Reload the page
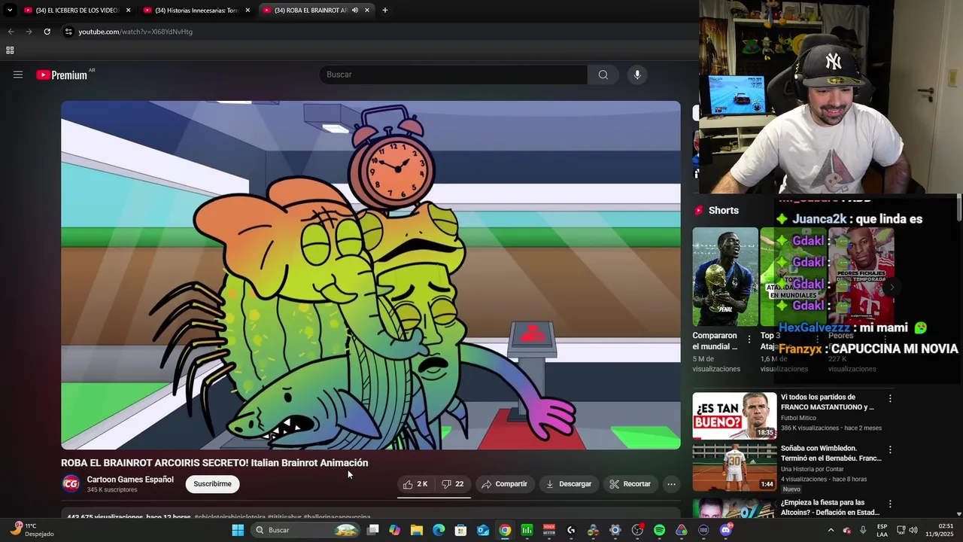This screenshot has width=963, height=542. click(47, 32)
